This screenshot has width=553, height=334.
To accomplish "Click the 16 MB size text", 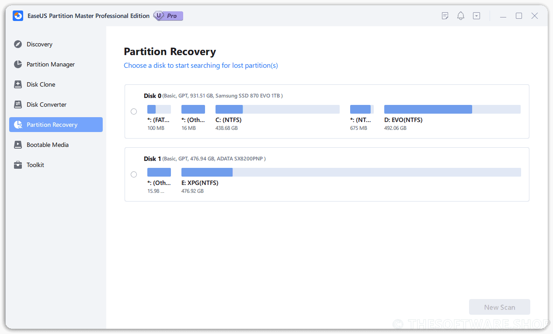I will (188, 128).
